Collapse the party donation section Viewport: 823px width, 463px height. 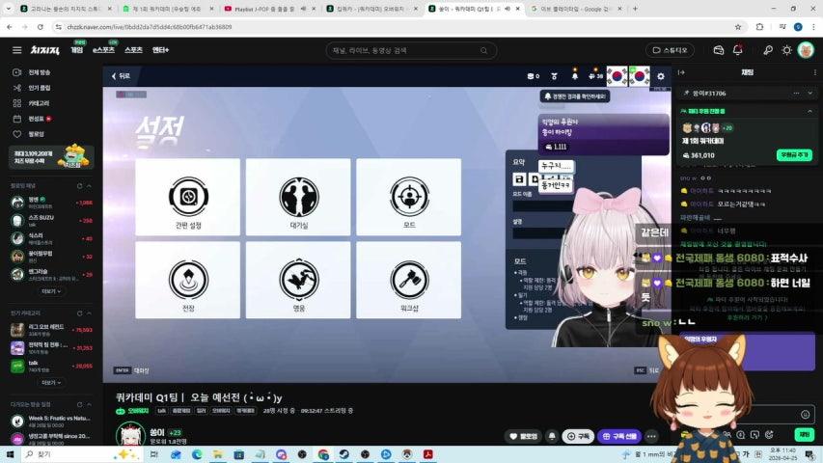(809, 111)
